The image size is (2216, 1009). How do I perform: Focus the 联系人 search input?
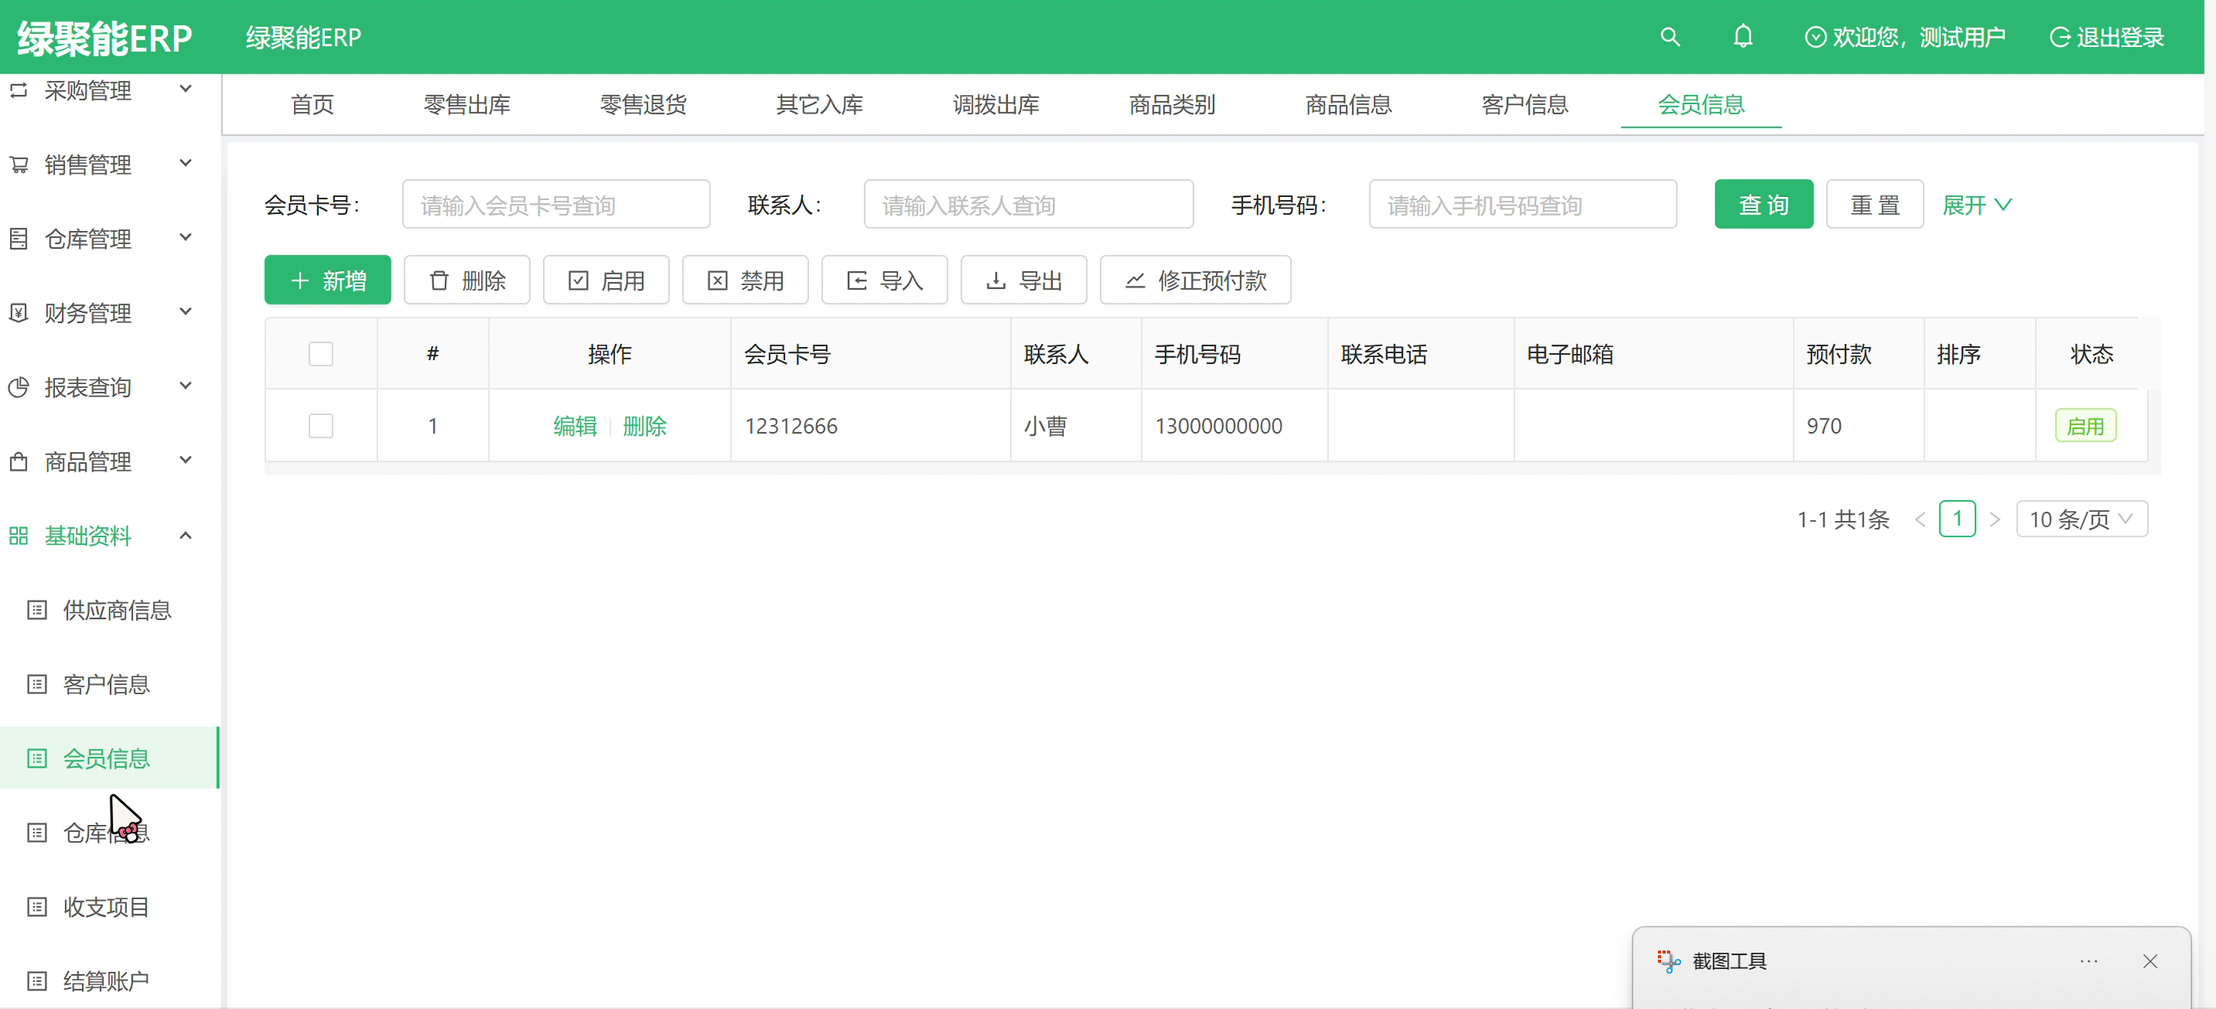(1028, 204)
